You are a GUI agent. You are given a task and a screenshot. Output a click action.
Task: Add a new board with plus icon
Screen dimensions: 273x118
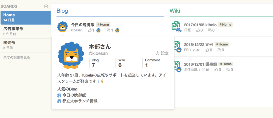46,6
